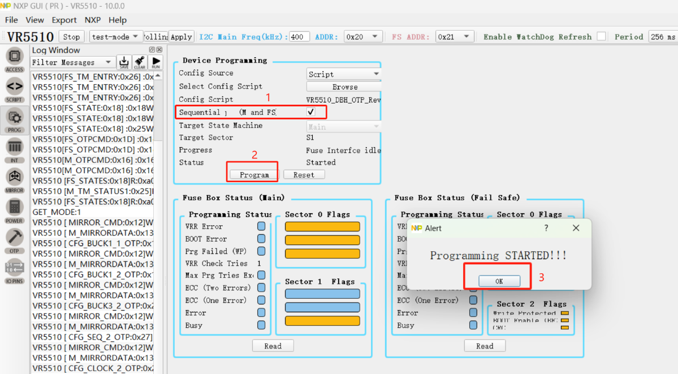
Task: Click the I2C Main Freq input field
Action: pyautogui.click(x=299, y=37)
